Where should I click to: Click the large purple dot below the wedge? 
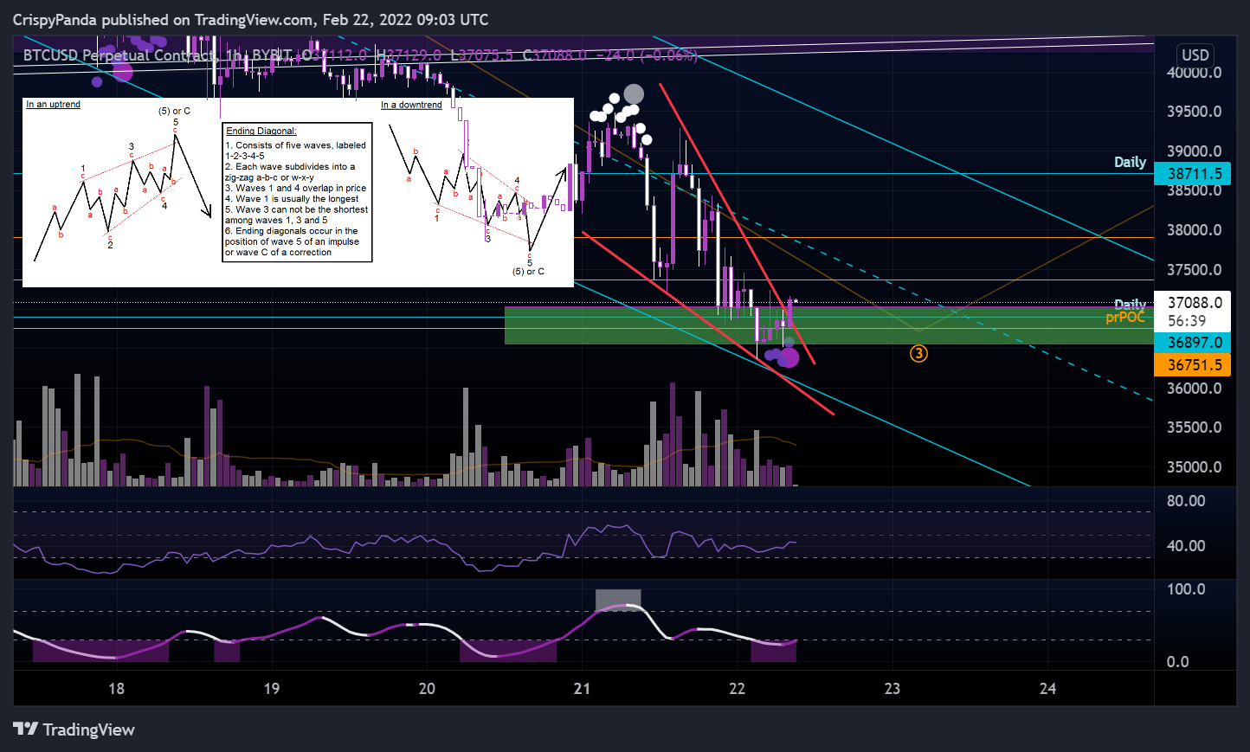pyautogui.click(x=789, y=357)
